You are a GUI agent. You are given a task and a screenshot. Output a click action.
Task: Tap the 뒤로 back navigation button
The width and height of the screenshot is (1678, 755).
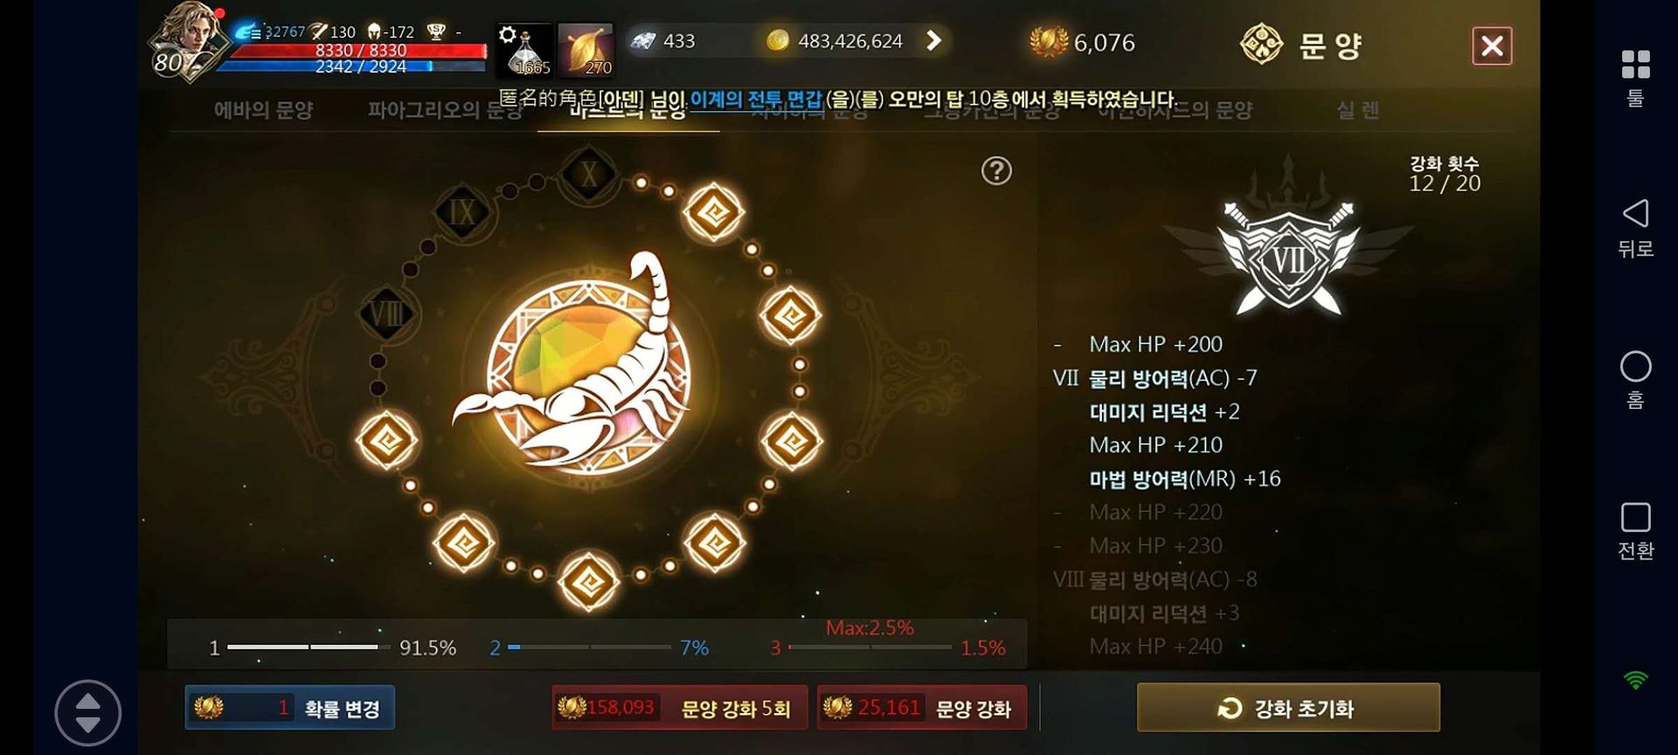[x=1635, y=227]
